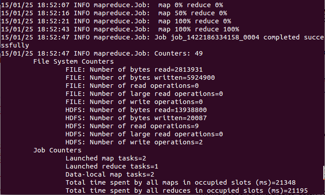Image resolution: width=325 pixels, height=195 pixels.
Task: Click the 'map 100% reduce 0%' log line
Action: (x=116, y=21)
